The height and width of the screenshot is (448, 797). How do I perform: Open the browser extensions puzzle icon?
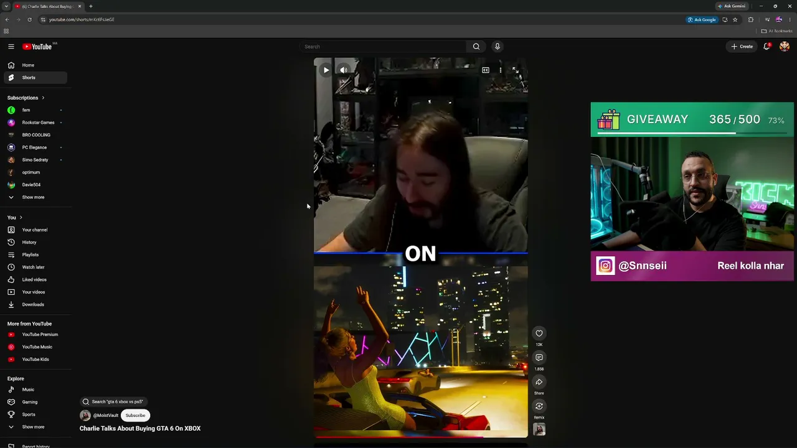[750, 19]
